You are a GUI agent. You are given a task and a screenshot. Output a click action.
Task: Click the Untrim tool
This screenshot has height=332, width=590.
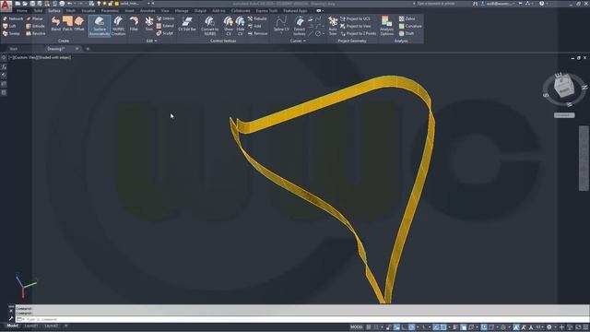pos(165,18)
